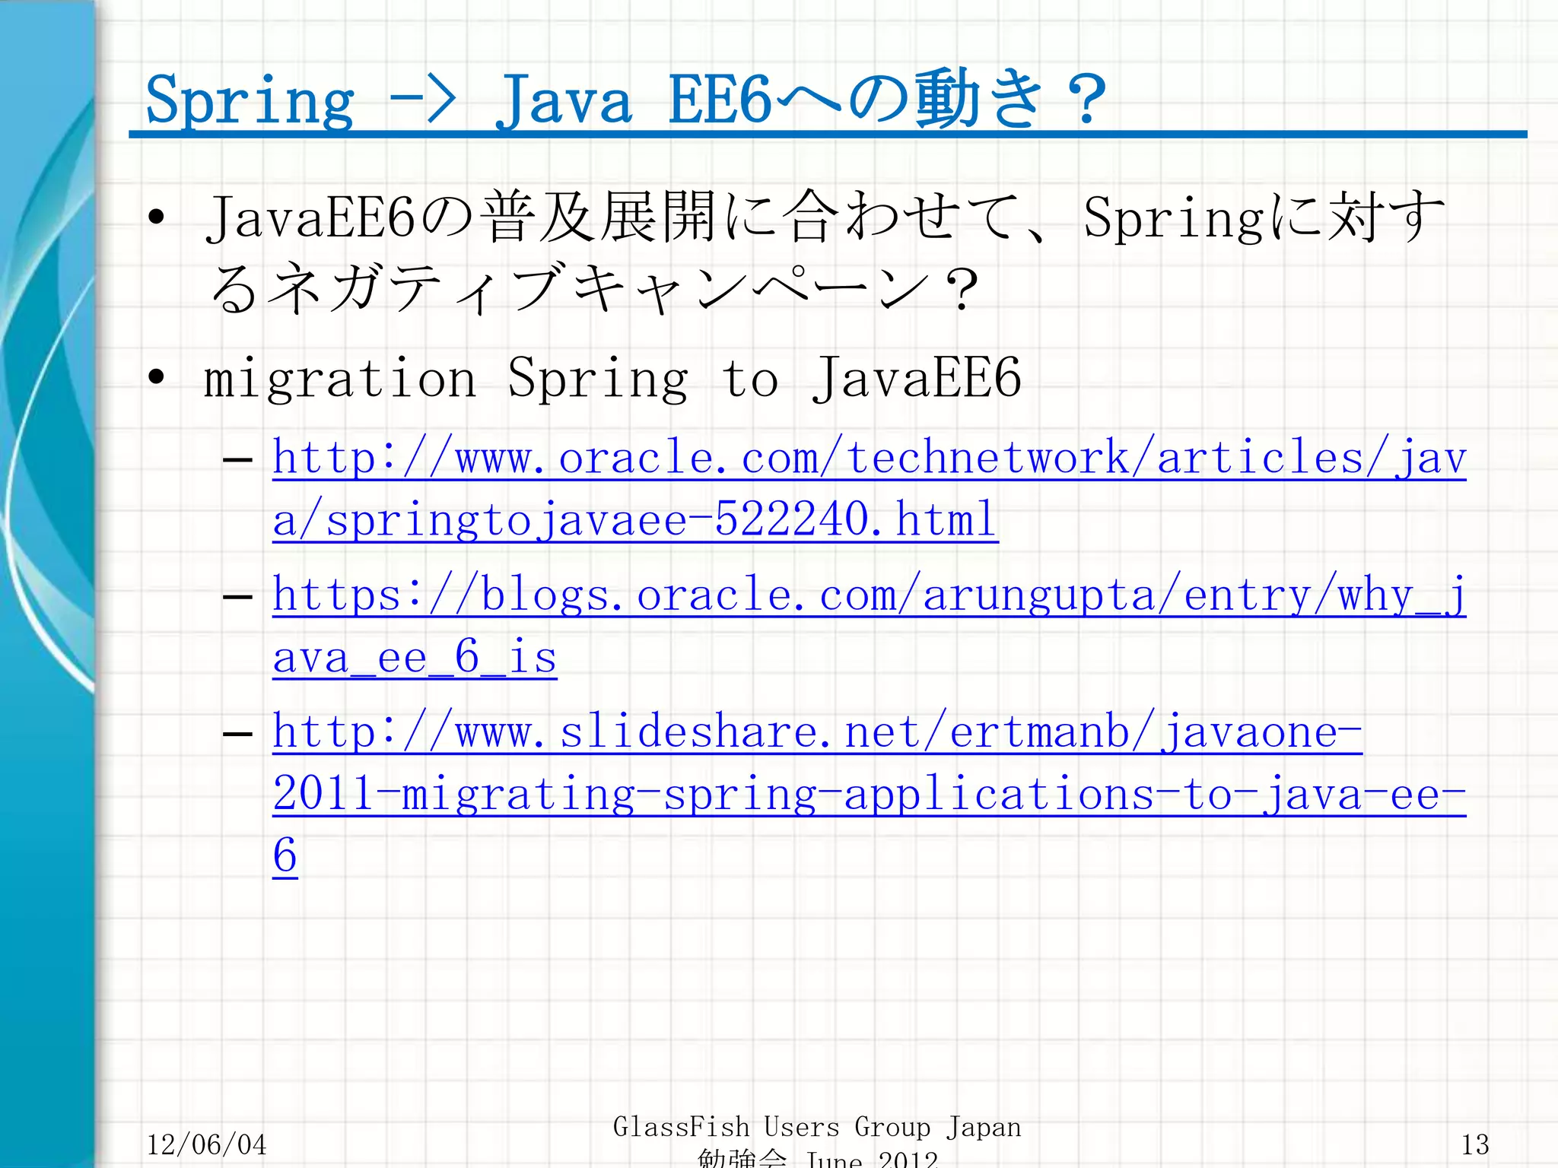This screenshot has width=1558, height=1168.
Task: Select the bullet starting 'JavaEE6の普及展開に合わせて'
Action: (825, 252)
